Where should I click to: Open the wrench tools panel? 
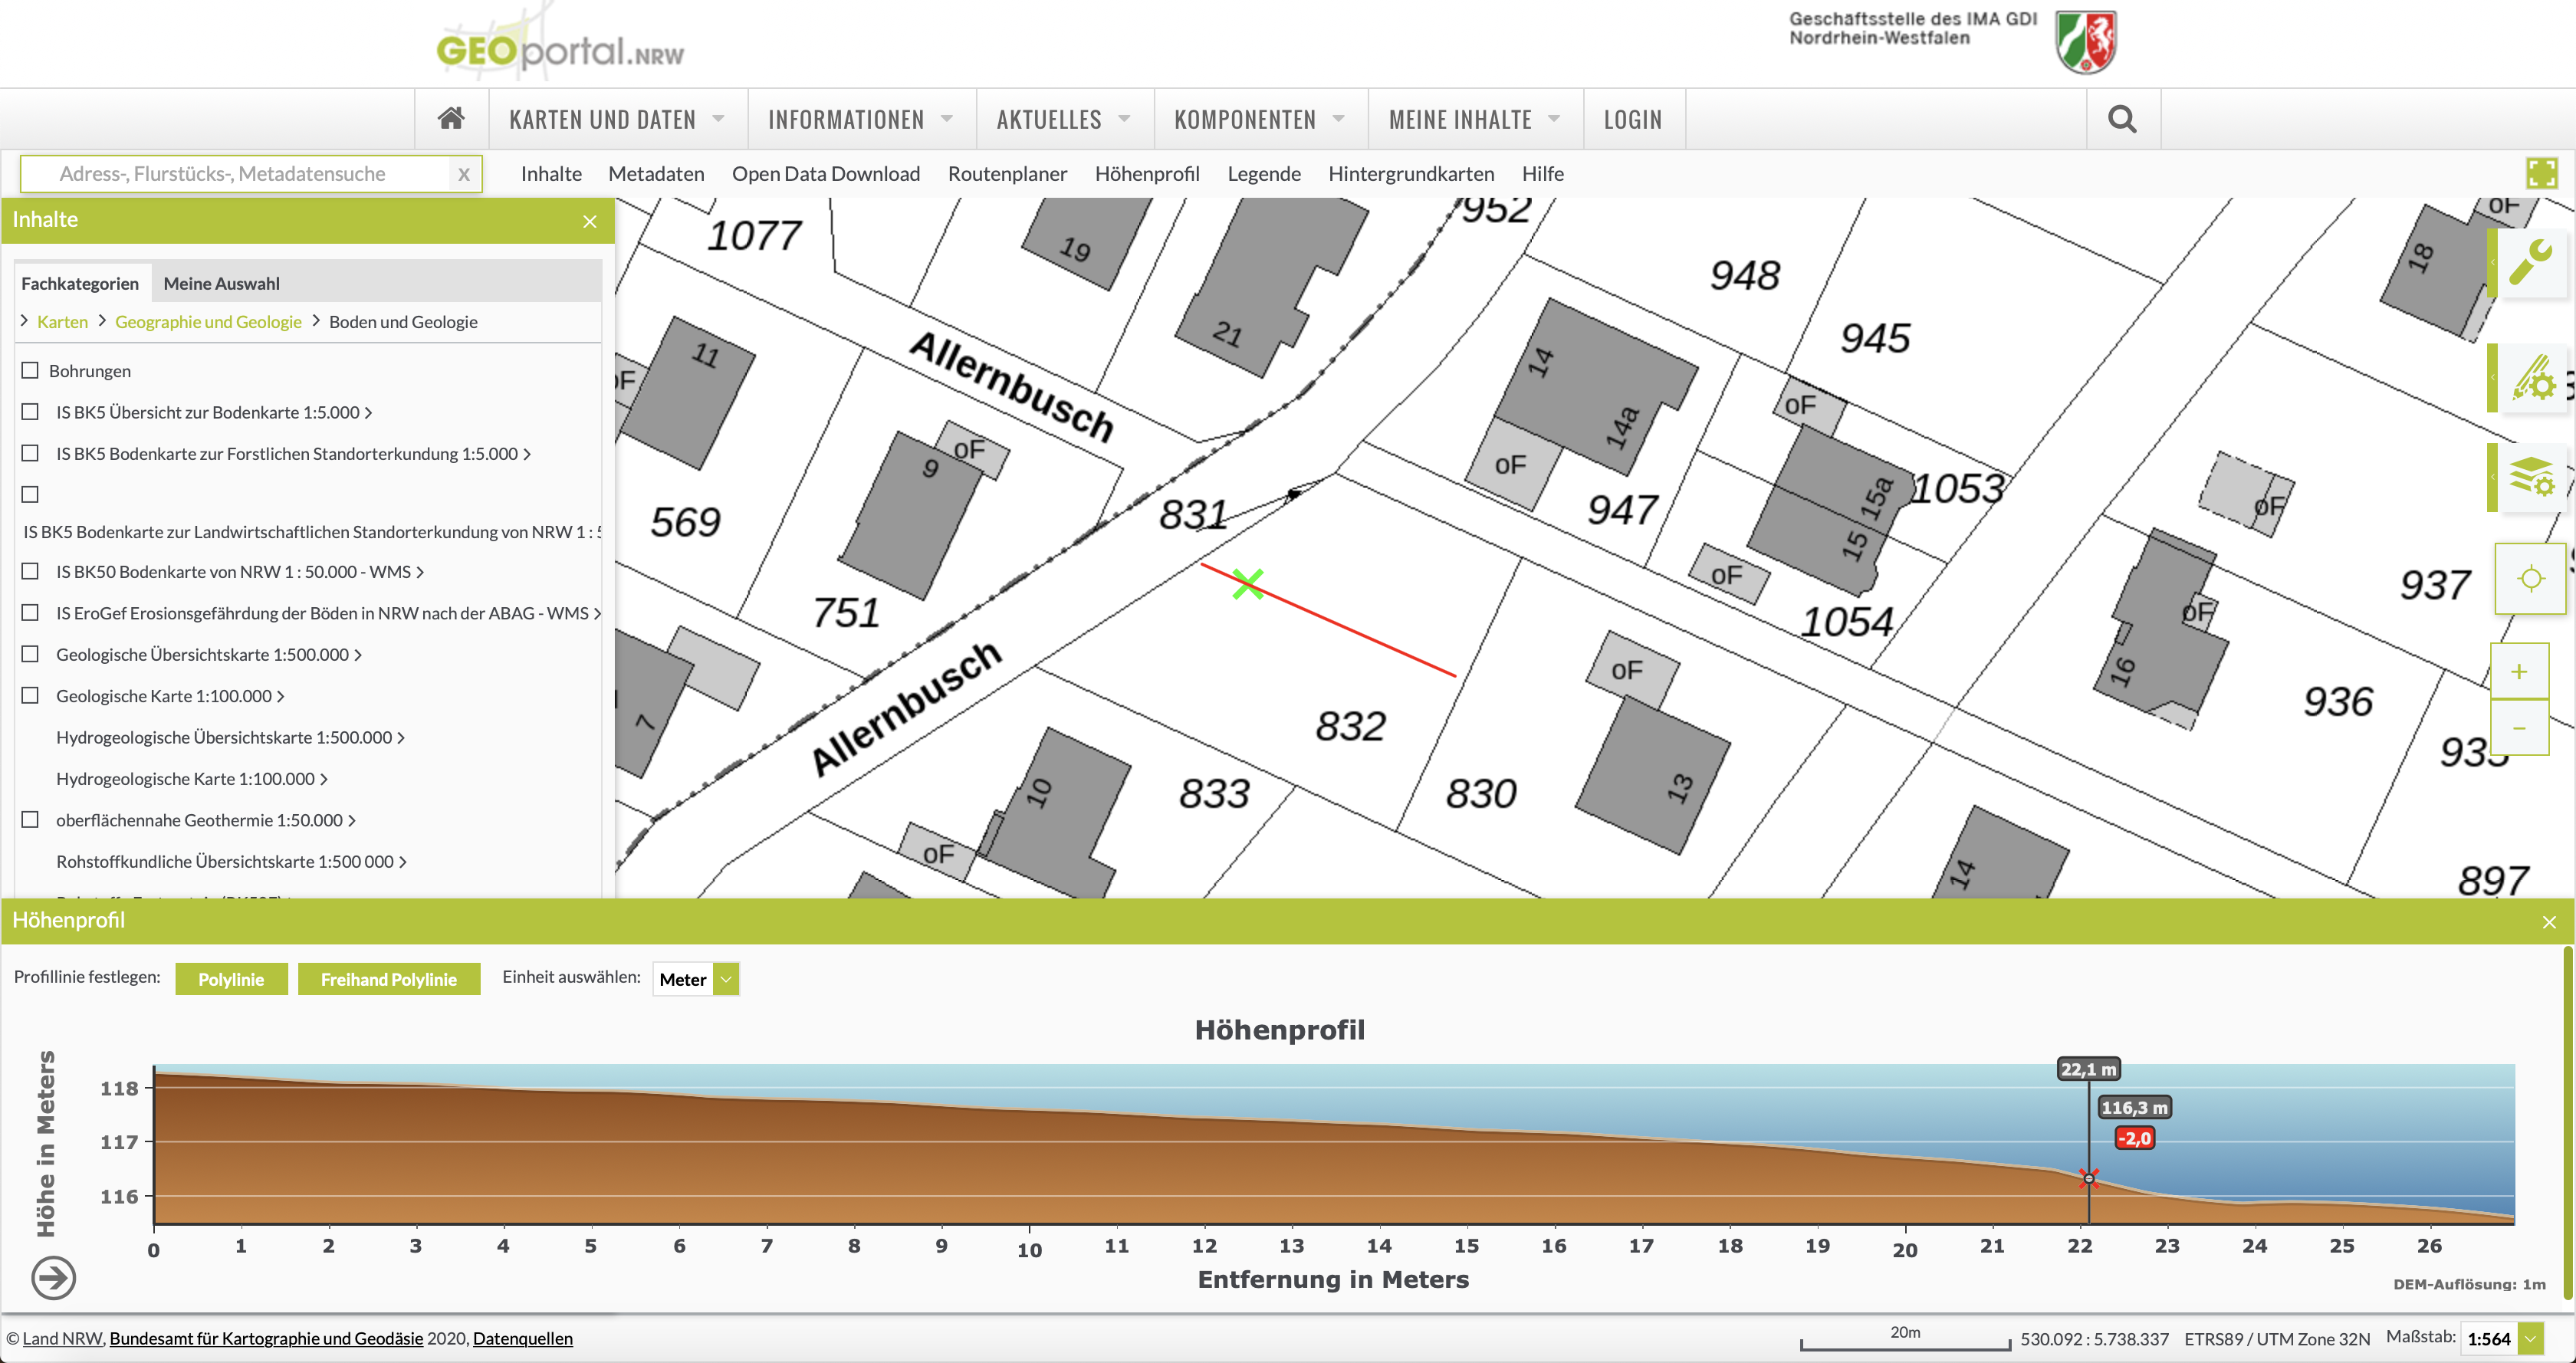click(x=2531, y=263)
